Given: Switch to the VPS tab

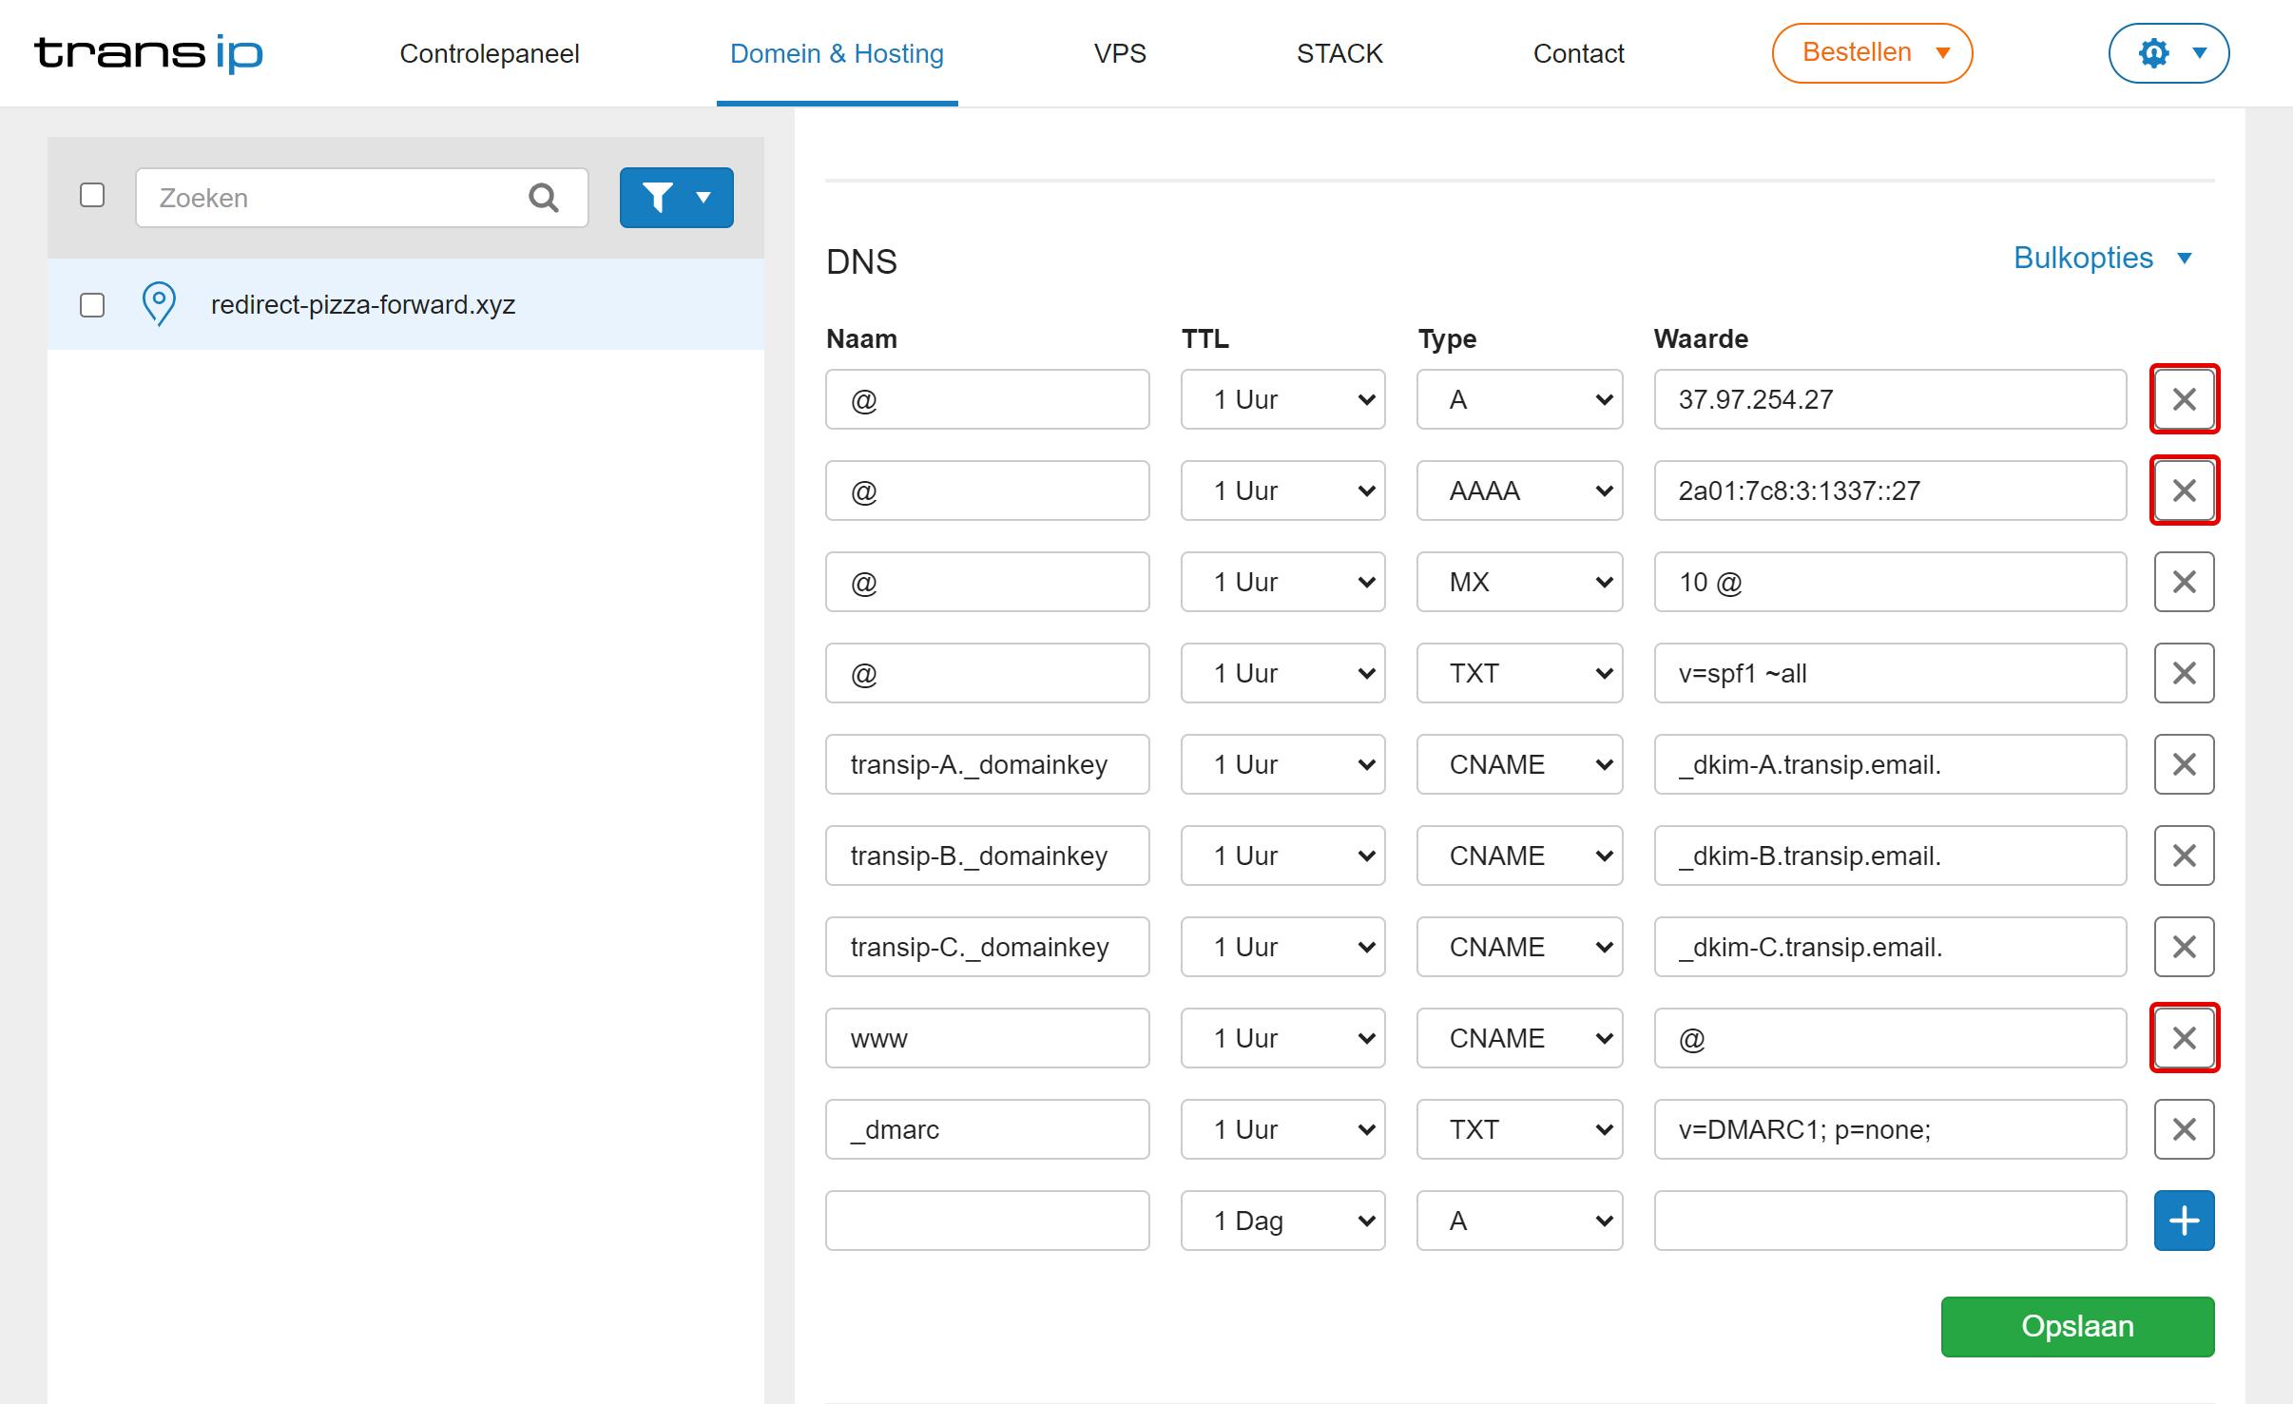Looking at the screenshot, I should pyautogui.click(x=1120, y=53).
